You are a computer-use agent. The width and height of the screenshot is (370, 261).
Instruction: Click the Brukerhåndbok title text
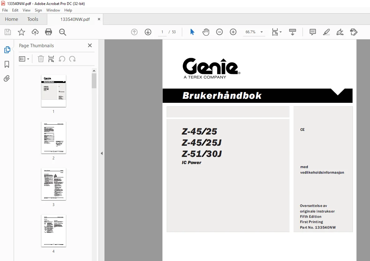[x=222, y=95]
